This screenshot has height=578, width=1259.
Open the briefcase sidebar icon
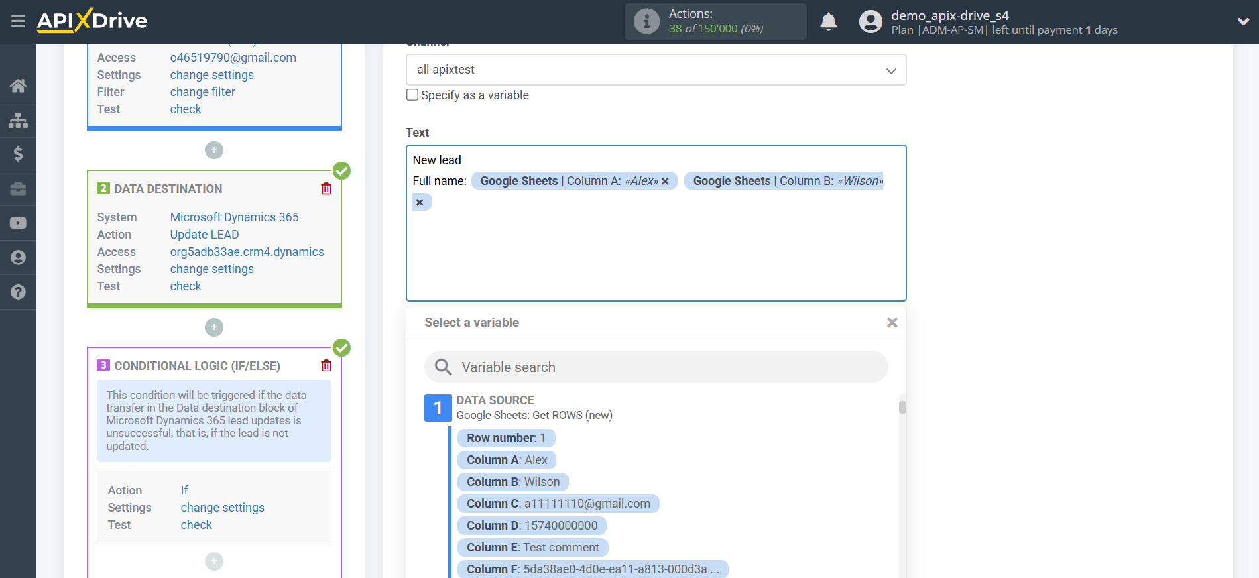(x=18, y=189)
